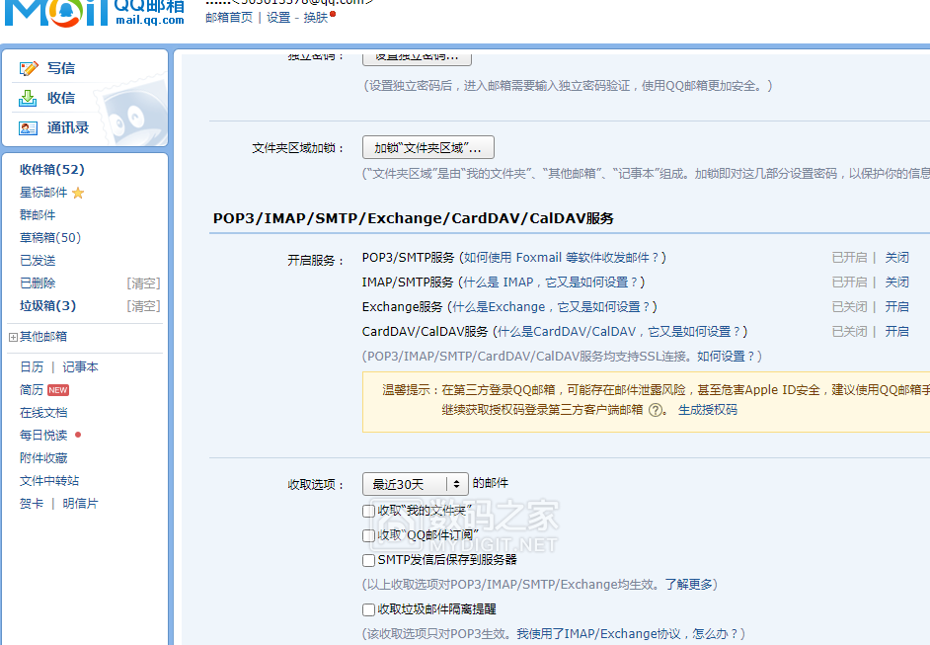This screenshot has width=930, height=645.
Task: Click the question mark help icon near 生成授权码
Action: (656, 410)
